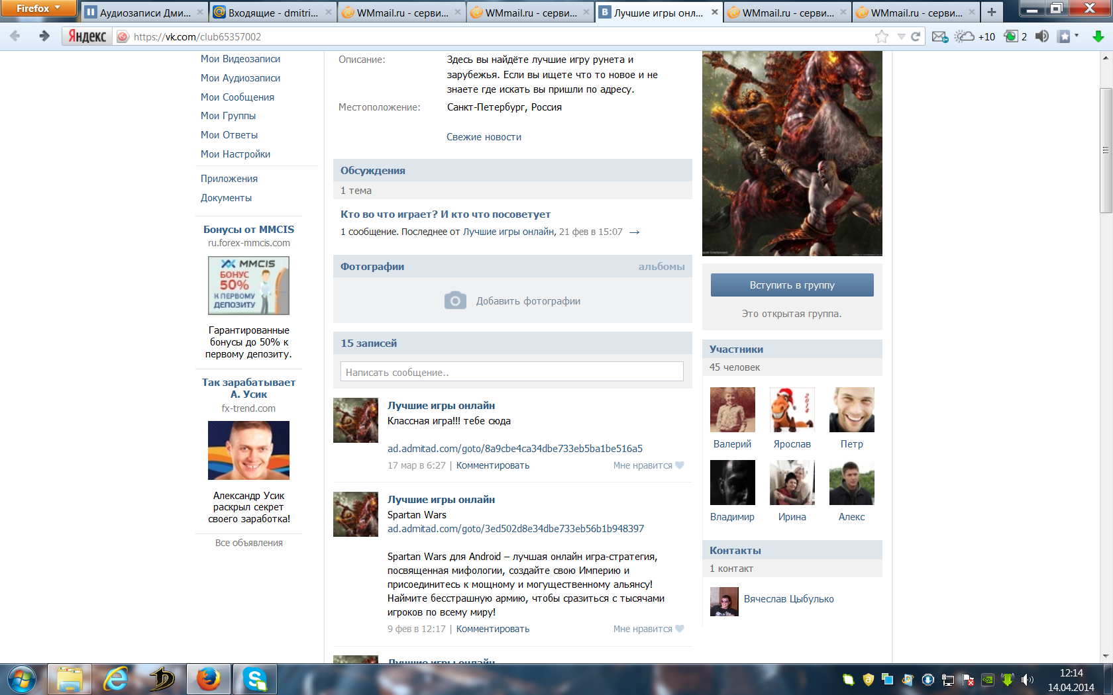Open topic 'Кто во что играет?'
Viewport: 1113px width, 695px height.
[445, 214]
